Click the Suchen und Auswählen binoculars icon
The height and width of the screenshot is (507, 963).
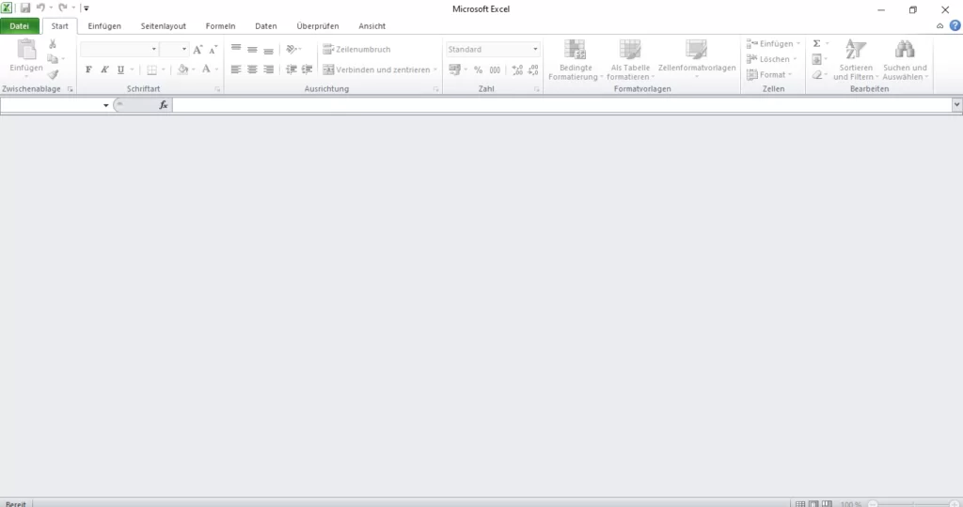pos(905,50)
